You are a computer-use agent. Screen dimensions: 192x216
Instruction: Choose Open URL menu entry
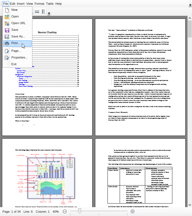click(18, 23)
